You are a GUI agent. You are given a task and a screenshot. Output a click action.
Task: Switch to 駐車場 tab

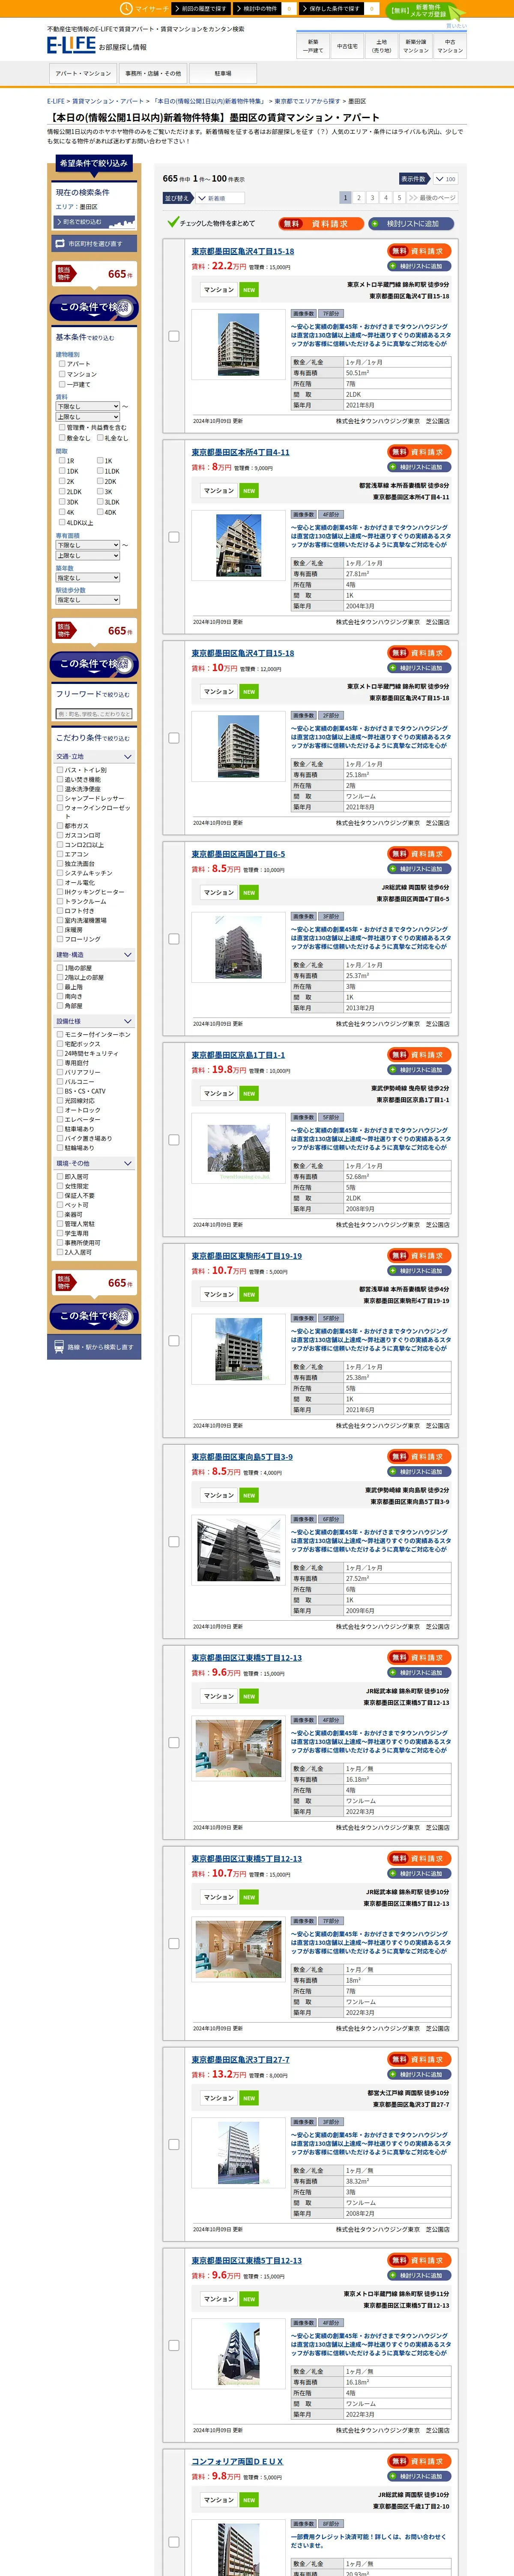point(223,73)
